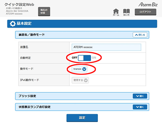Image resolution: width=162 pixels, height=125 pixels.
Task: Click the 自動判定 row label
Action: [x=26, y=58]
